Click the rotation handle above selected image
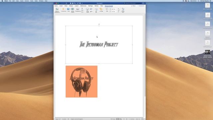Image resolution: width=213 pixels, height=120 pixels. coord(99,24)
